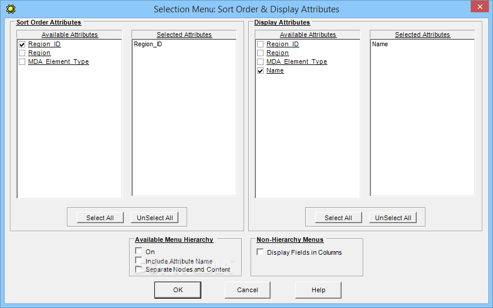Check MDA_Element_Type in Sort Order Available Attributes

(22, 62)
